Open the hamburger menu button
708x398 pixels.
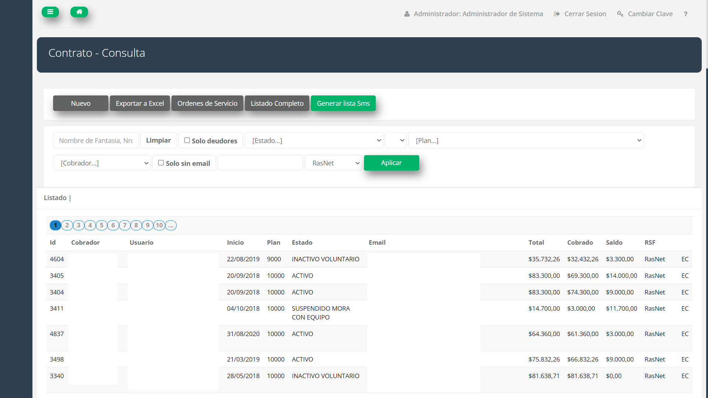tap(50, 12)
